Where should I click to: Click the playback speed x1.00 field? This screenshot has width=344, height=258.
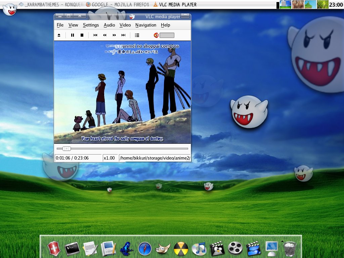pos(110,158)
